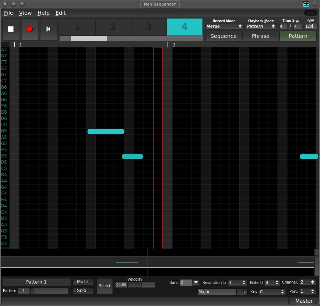
Task: Click the Non Sequencer titlebar app icon
Action: [x=306, y=4]
